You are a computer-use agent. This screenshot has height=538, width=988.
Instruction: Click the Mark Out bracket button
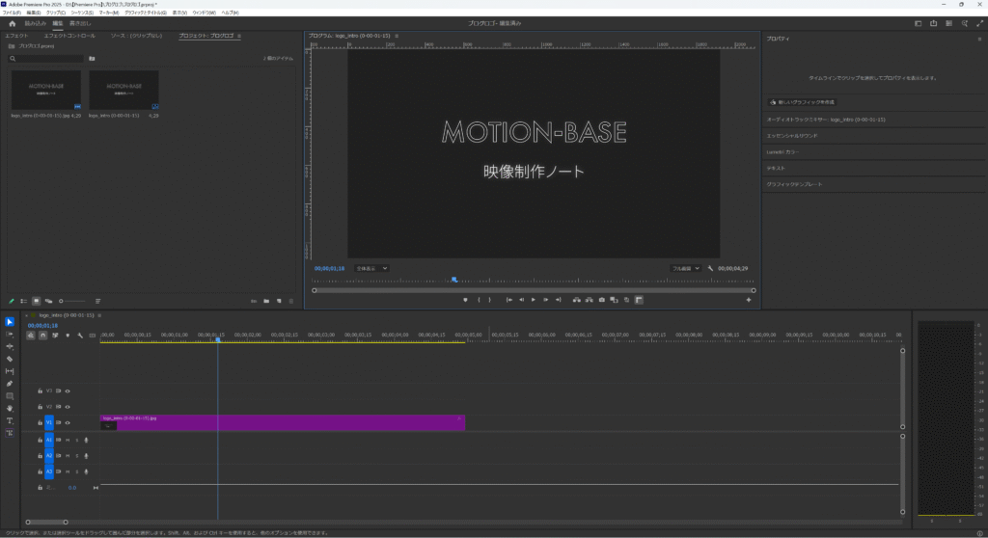[489, 300]
